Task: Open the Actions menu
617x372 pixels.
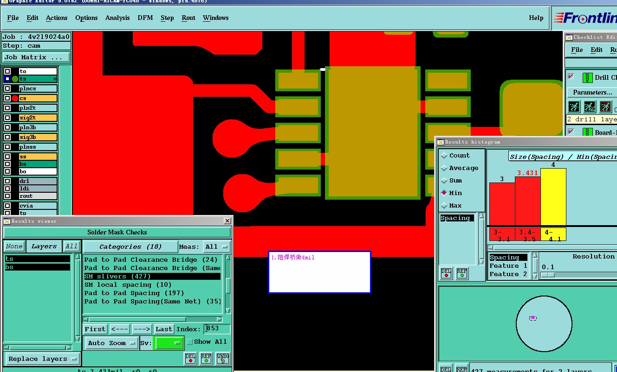Action: [x=57, y=18]
